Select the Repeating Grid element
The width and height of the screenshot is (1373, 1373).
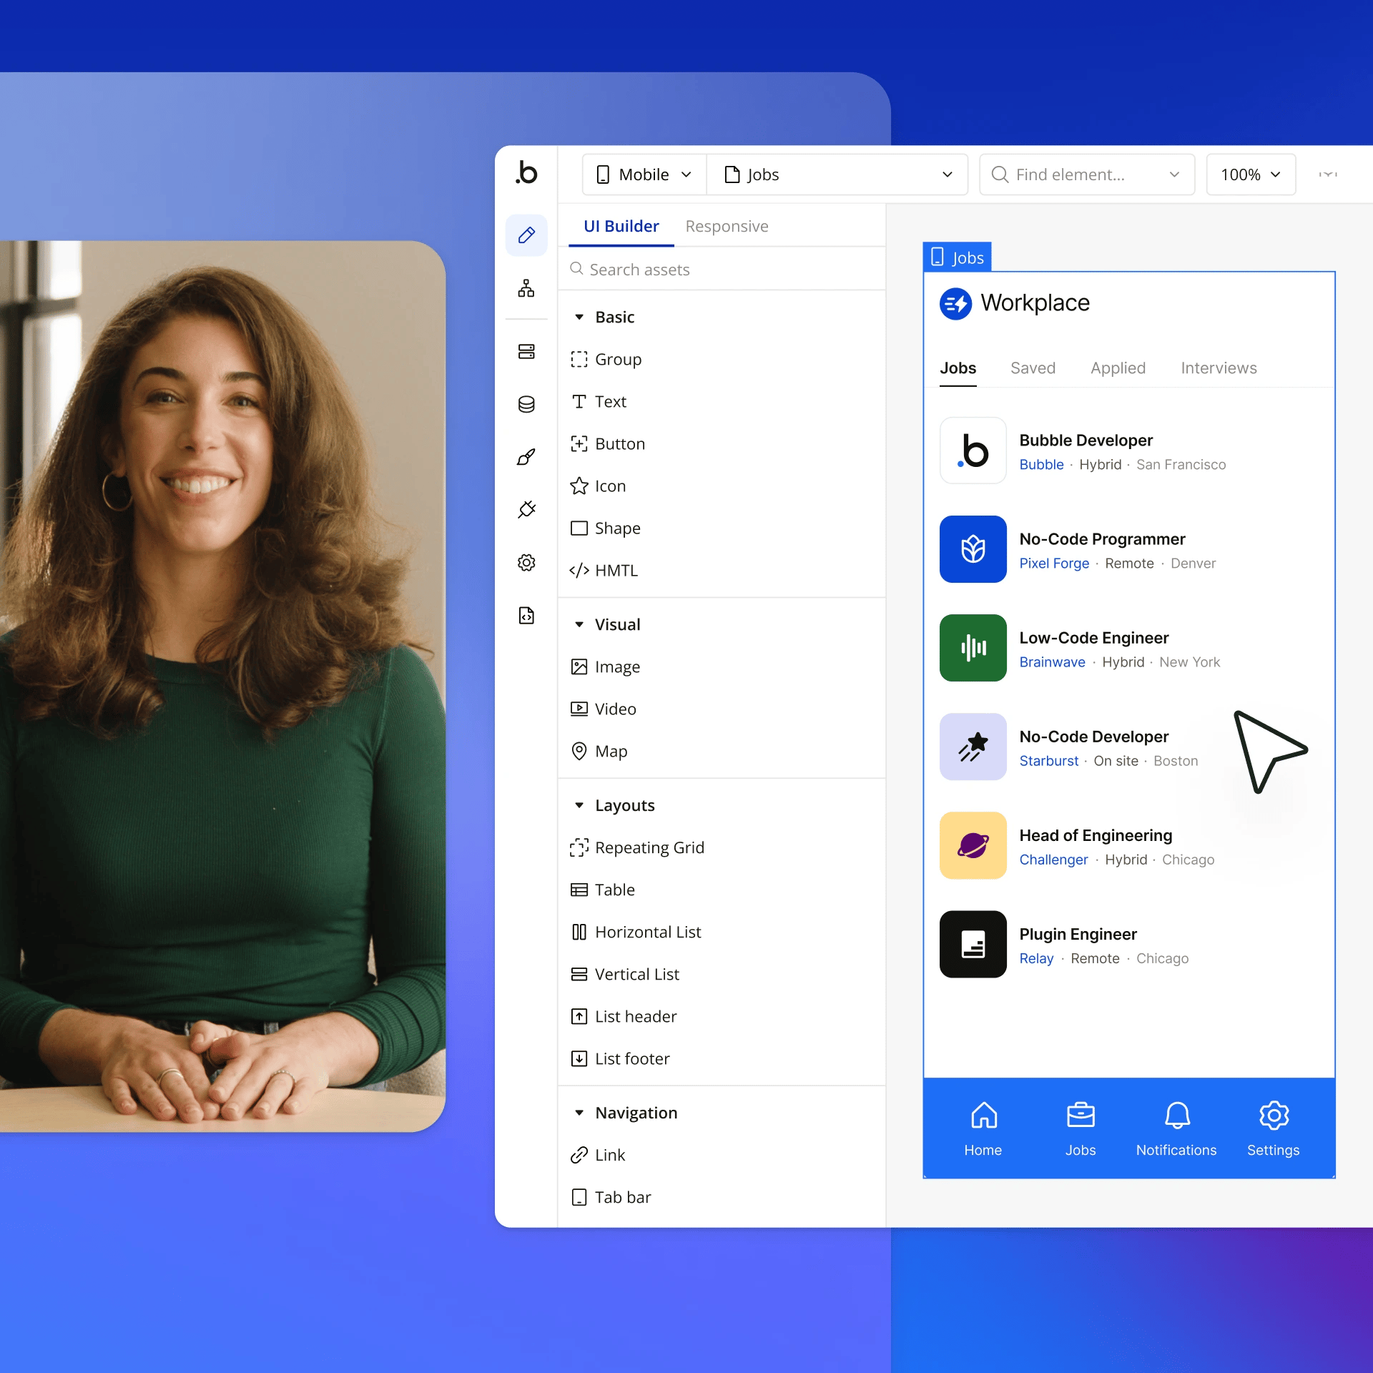coord(649,847)
